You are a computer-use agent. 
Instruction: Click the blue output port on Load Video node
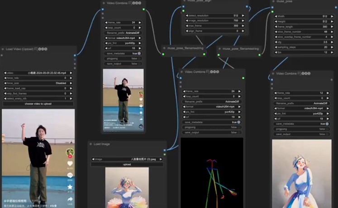[75, 56]
